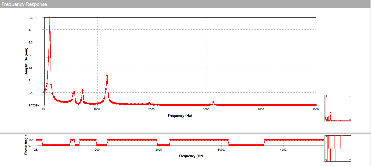Screen dimensions: 371x166
Task: Grab bottom-right zoom handle of amplitude thumbnail
Action: click(350, 120)
